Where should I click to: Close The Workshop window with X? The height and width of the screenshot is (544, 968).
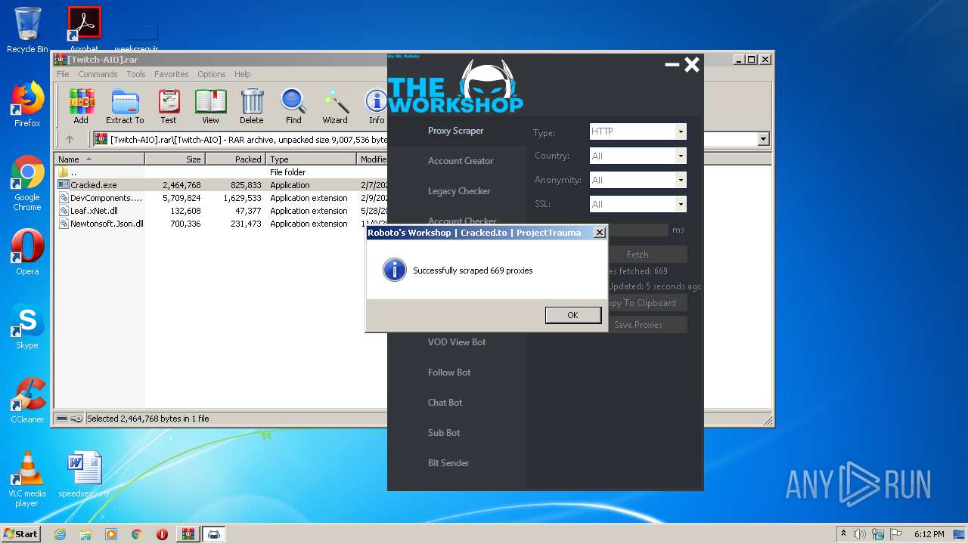coord(692,65)
